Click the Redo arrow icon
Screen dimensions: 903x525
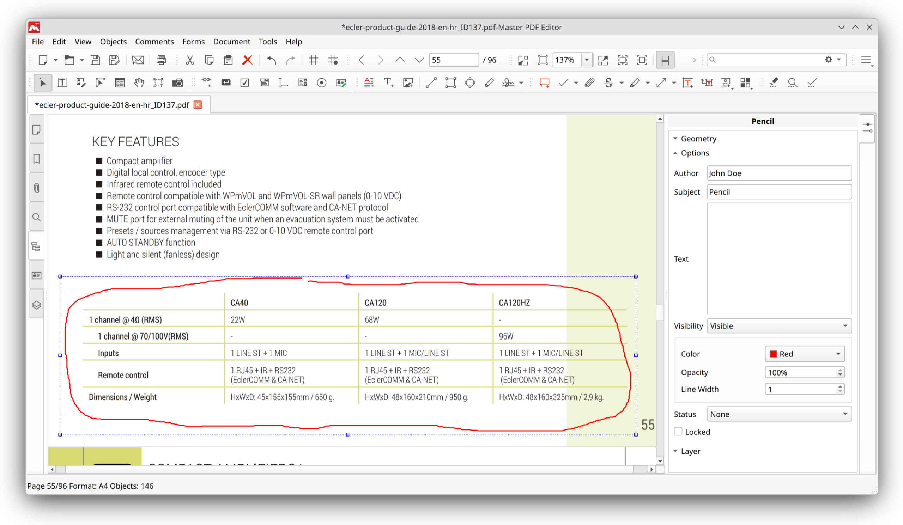(x=291, y=60)
